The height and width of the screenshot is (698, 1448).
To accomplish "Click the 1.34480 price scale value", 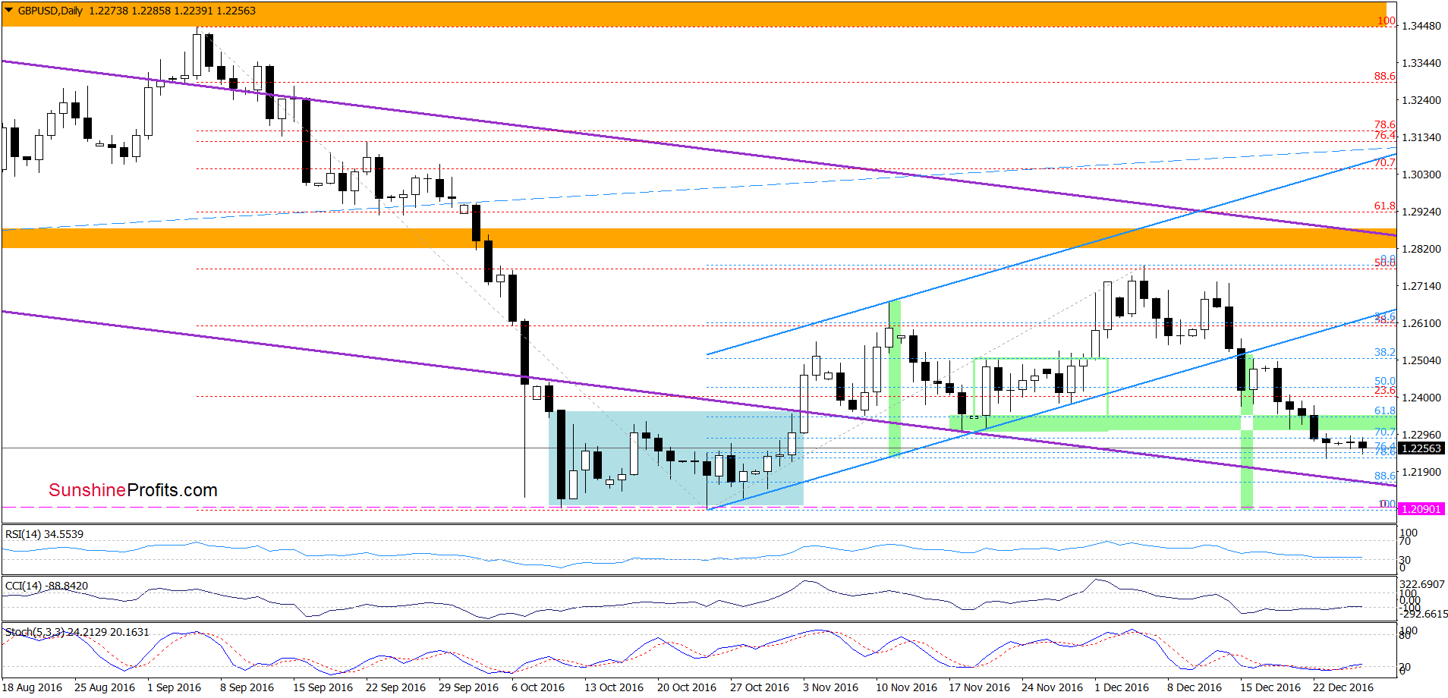I will (x=1421, y=26).
